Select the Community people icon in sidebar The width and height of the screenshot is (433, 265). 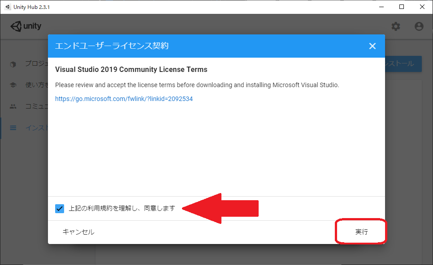[x=13, y=106]
